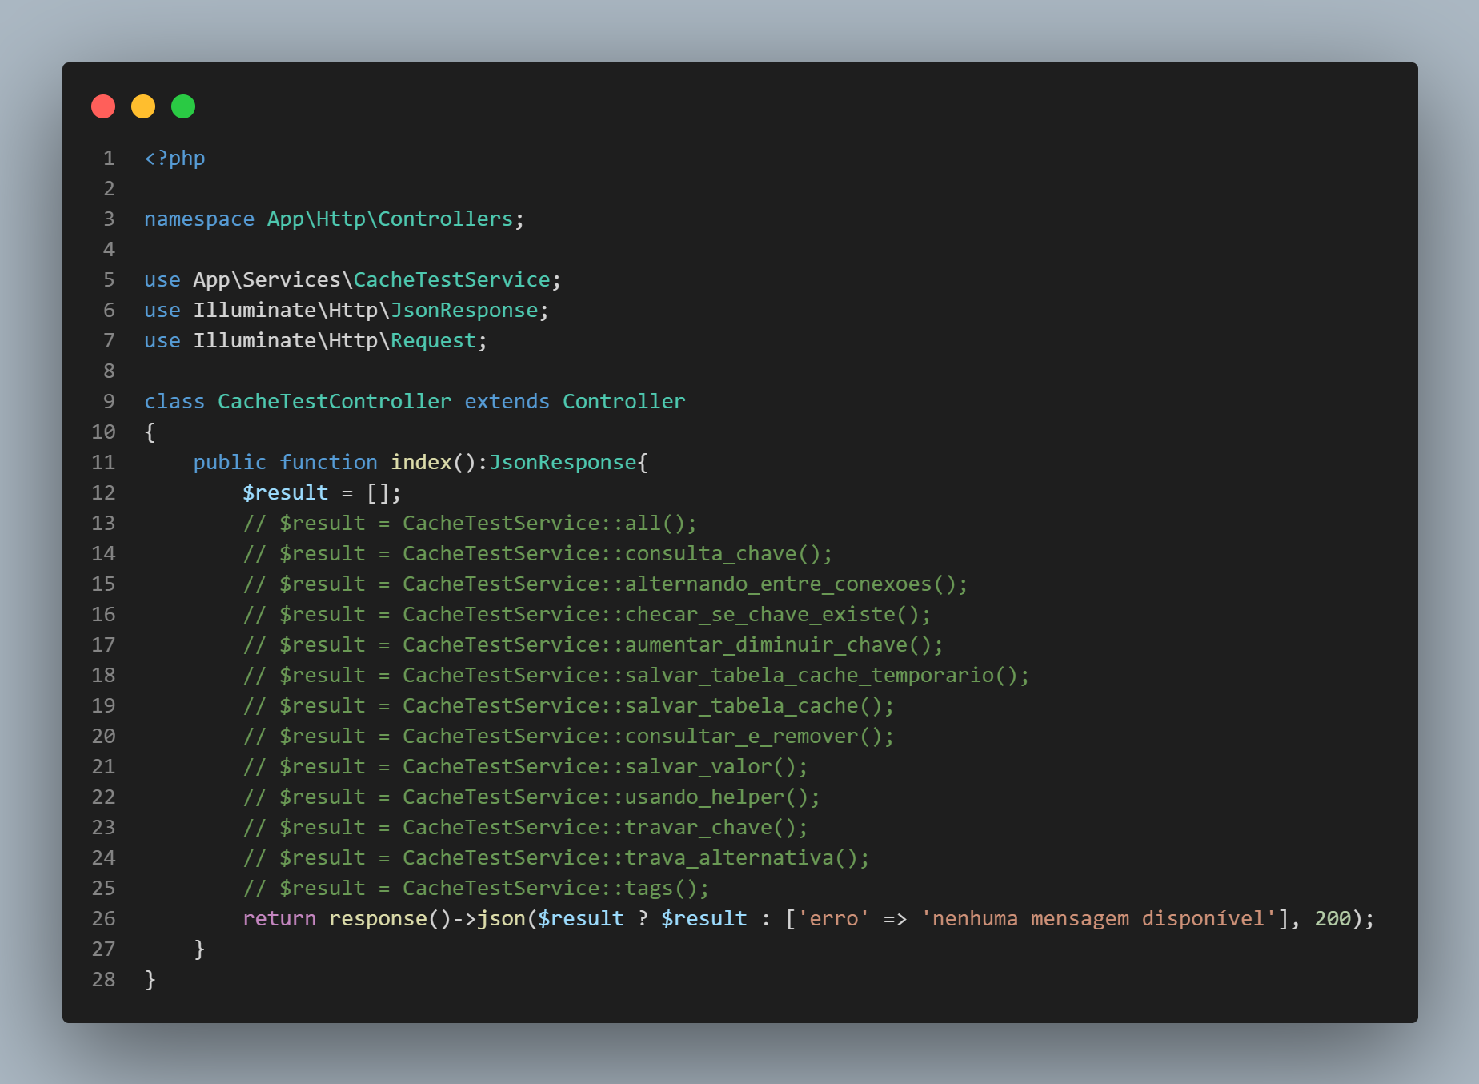1479x1084 pixels.
Task: Click the Controller parent class name
Action: pyautogui.click(x=624, y=402)
